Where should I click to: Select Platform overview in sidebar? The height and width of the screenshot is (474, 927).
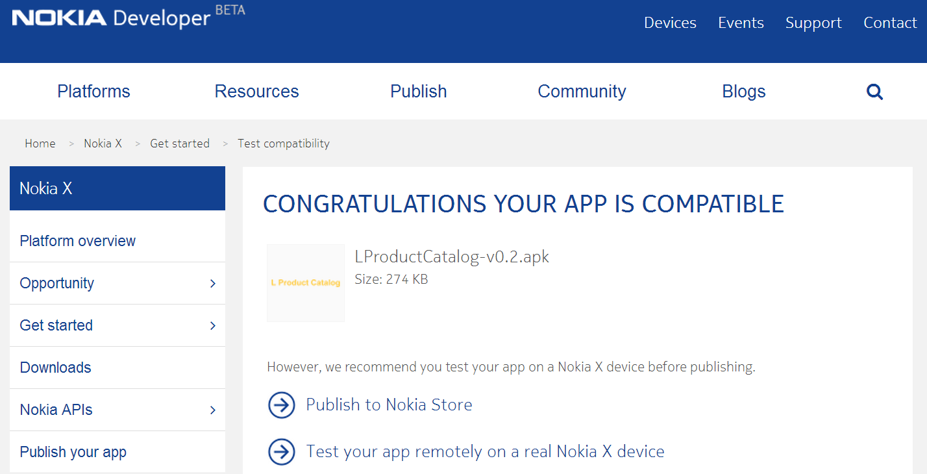click(78, 241)
